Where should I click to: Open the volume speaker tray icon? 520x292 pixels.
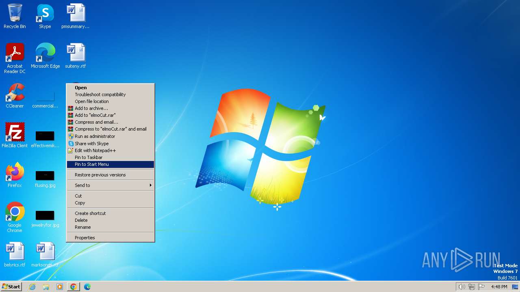click(x=461, y=287)
